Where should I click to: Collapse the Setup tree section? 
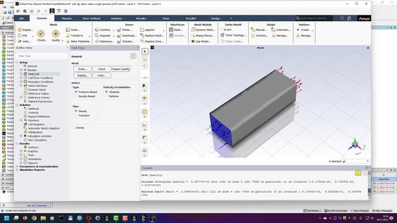(x=17, y=63)
